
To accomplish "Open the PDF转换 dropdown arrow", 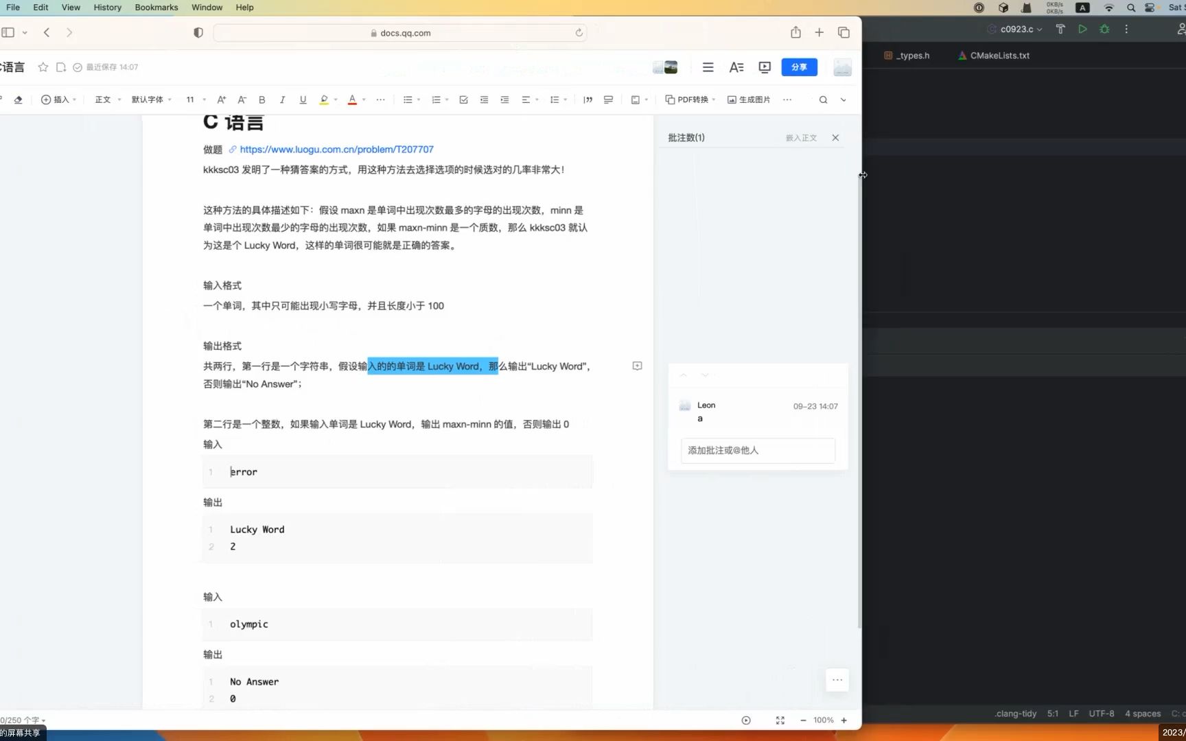I will click(713, 99).
